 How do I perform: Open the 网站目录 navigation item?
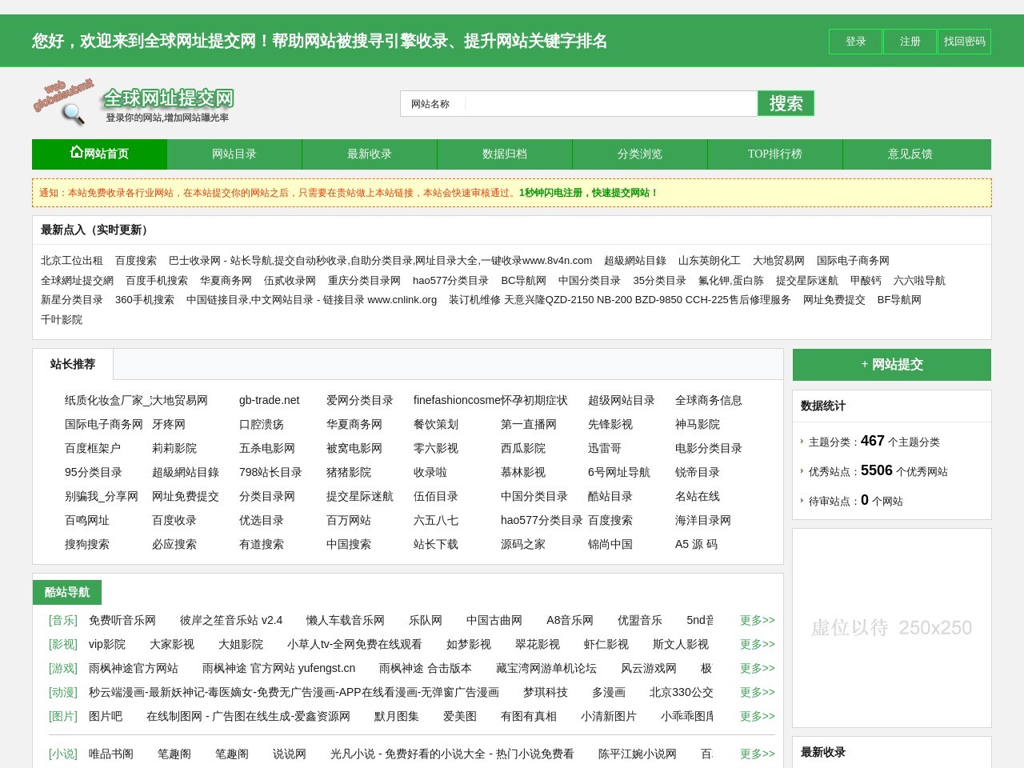coord(234,154)
